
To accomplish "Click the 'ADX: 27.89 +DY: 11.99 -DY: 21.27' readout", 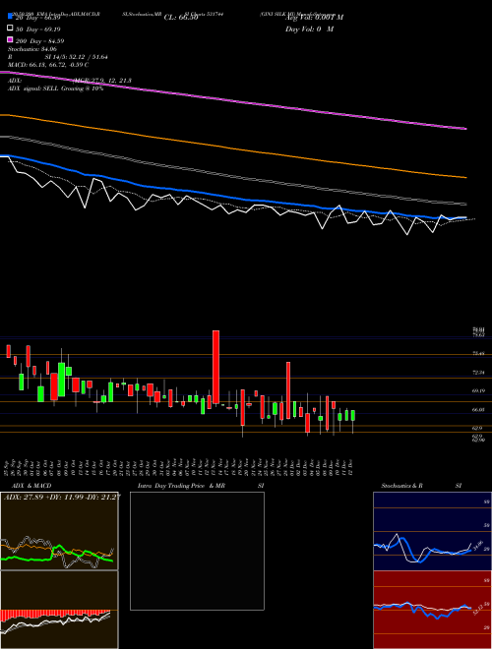I will pos(62,497).
